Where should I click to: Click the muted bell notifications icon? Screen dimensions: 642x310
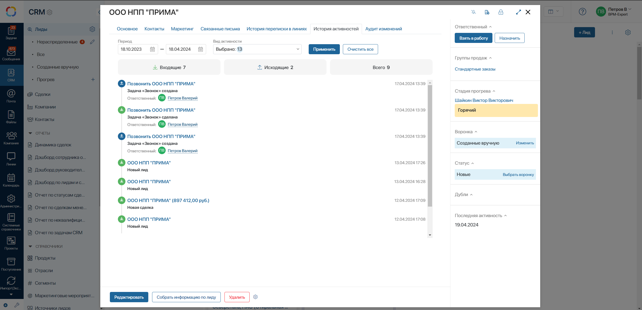coord(473,12)
